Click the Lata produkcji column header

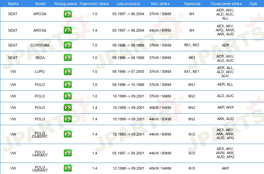point(128,3)
